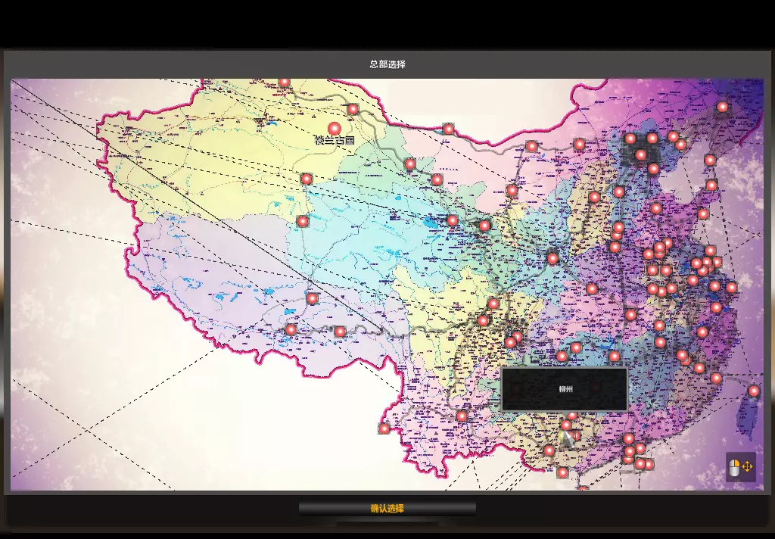Select the northeasternmost city marker
This screenshot has width=775, height=539.
[722, 107]
